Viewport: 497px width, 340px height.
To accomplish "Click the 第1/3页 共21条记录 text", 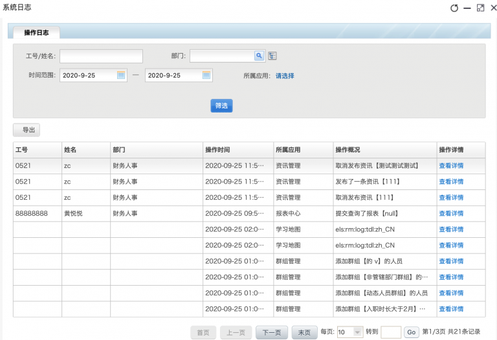I will (x=451, y=332).
